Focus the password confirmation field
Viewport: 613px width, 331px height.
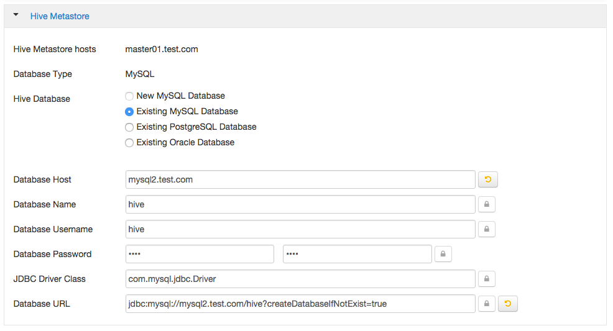357,254
